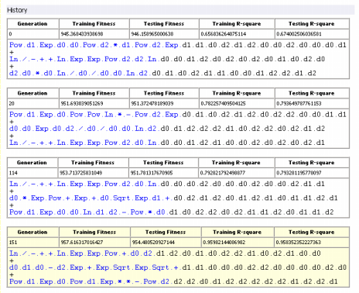Screen dimensions: 359x293
Task: Click Generation header in generation 0 table
Action: pyautogui.click(x=32, y=24)
